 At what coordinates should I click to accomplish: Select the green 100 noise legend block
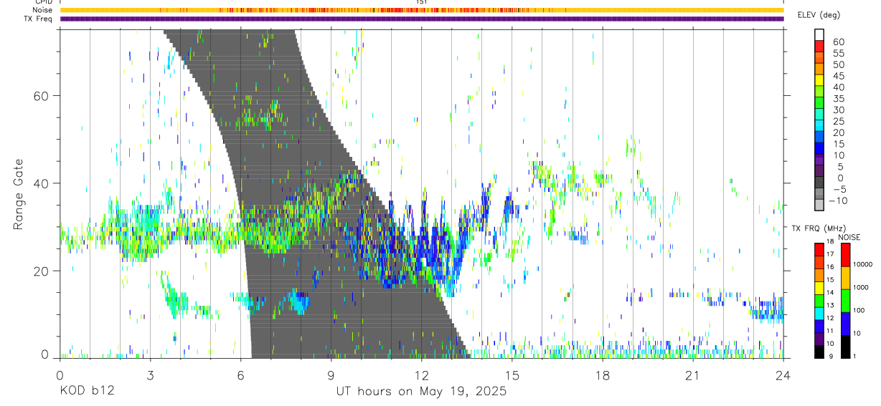tap(845, 301)
